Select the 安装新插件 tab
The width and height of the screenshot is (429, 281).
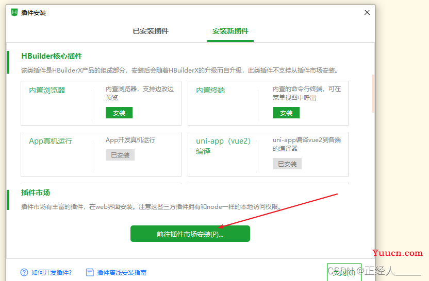[x=230, y=31]
